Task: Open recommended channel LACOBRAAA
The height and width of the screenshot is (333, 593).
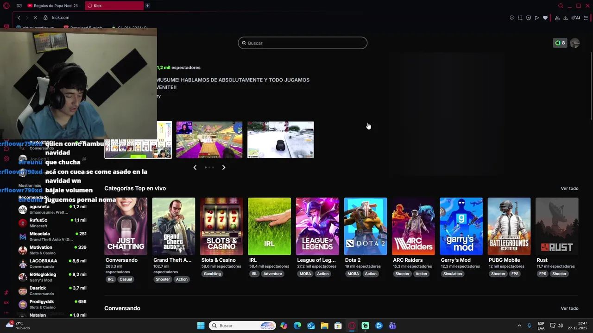Action: [x=52, y=264]
